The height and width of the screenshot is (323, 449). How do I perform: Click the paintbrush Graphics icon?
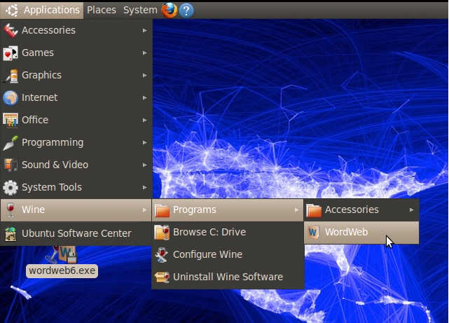coord(11,76)
